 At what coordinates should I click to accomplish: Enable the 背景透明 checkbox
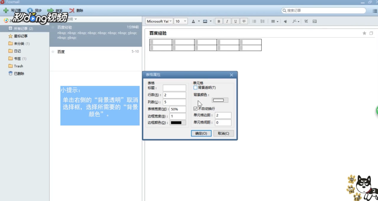pos(195,87)
